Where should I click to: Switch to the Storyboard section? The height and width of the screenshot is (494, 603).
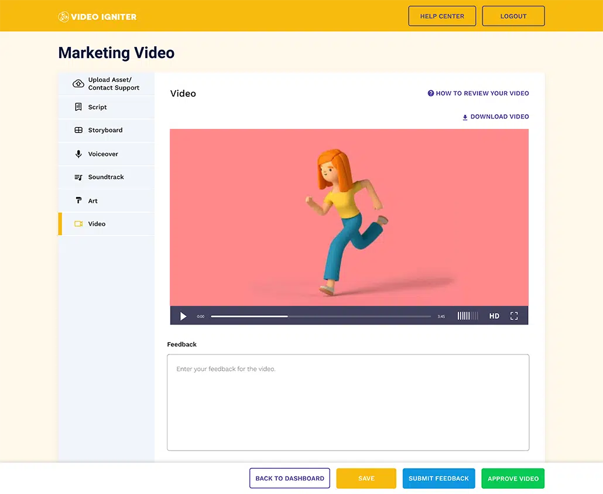pos(105,130)
